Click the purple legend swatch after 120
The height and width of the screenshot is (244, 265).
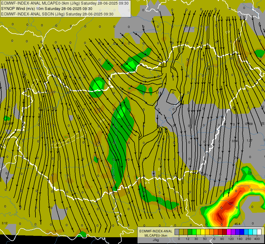click(x=233, y=232)
